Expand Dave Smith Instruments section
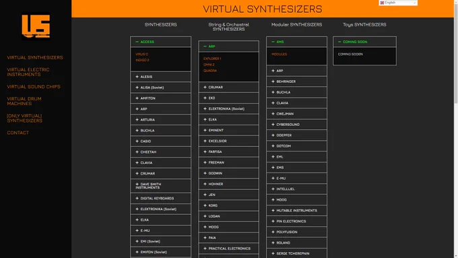The image size is (458, 258). [x=161, y=186]
